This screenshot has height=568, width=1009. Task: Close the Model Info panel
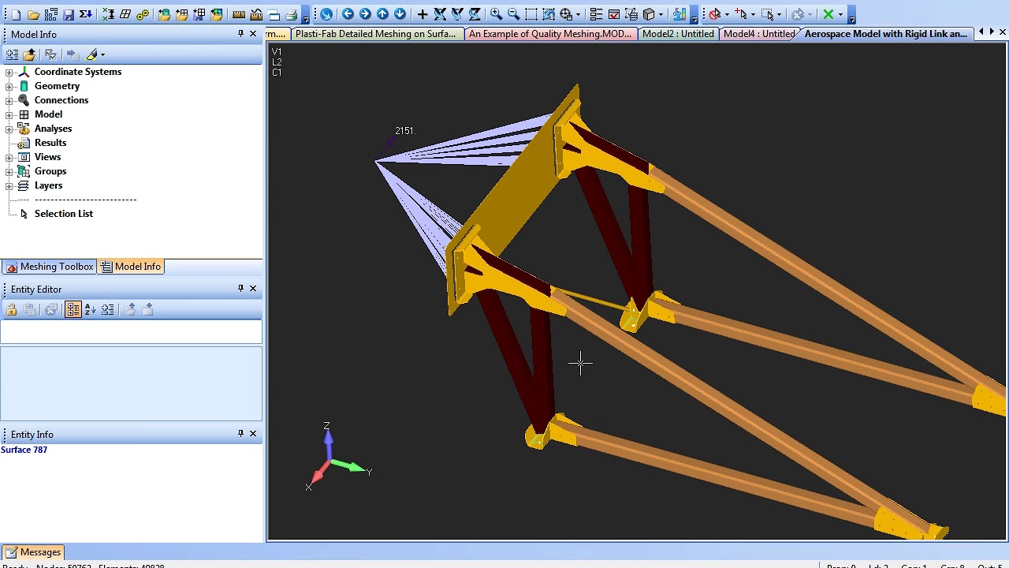pos(253,34)
